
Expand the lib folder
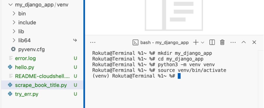(21, 31)
